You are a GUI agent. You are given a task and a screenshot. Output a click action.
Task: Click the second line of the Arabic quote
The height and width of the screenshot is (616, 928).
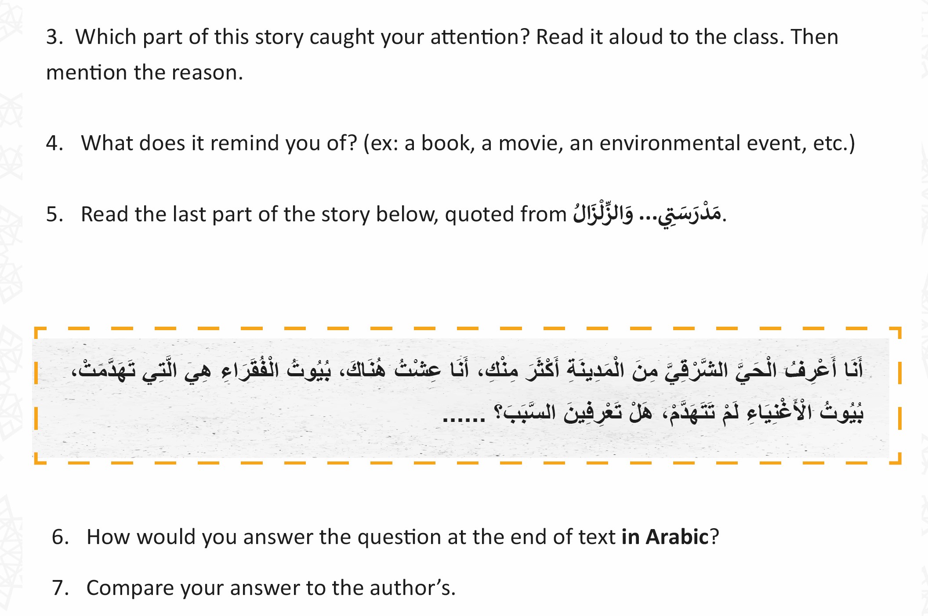click(x=653, y=413)
